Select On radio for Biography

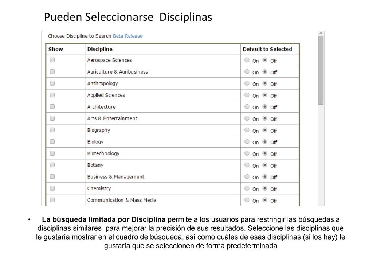click(x=247, y=130)
